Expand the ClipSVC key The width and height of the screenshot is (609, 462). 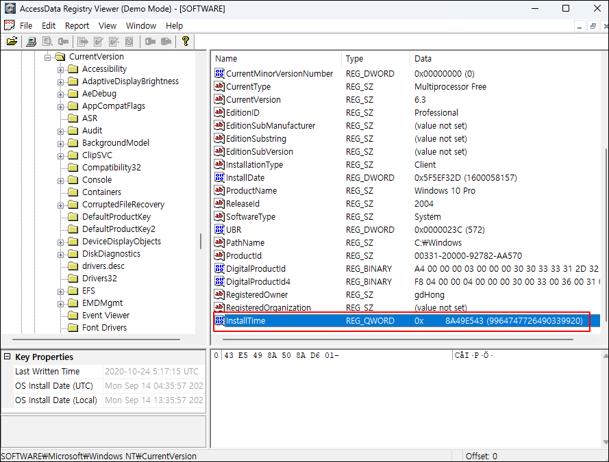(x=60, y=156)
